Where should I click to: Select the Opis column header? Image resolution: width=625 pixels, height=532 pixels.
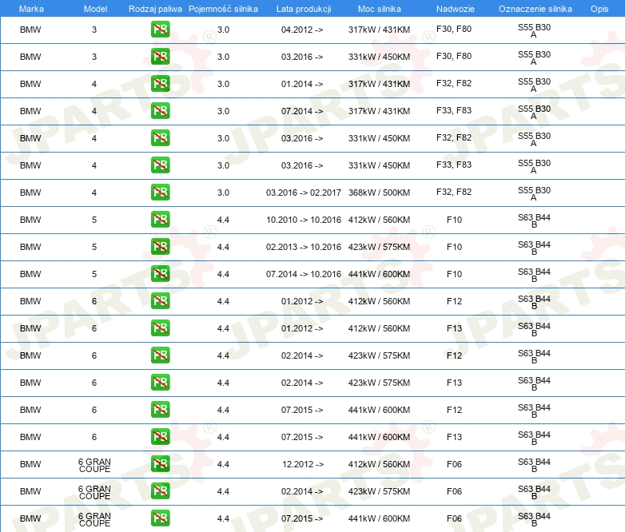pyautogui.click(x=599, y=9)
